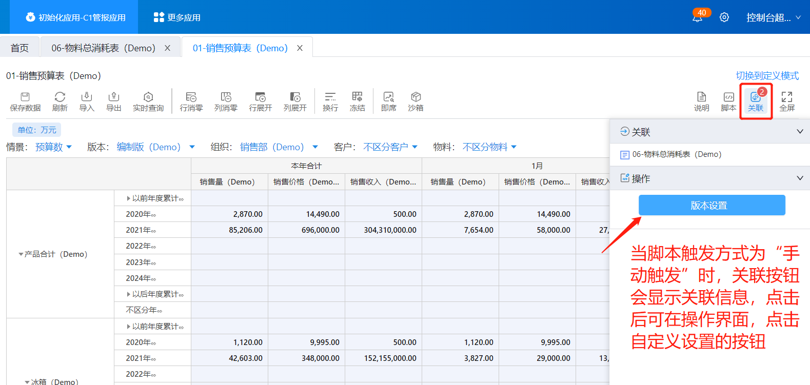The height and width of the screenshot is (385, 810).
Task: Click 切换到定义模式 link
Action: 767,76
